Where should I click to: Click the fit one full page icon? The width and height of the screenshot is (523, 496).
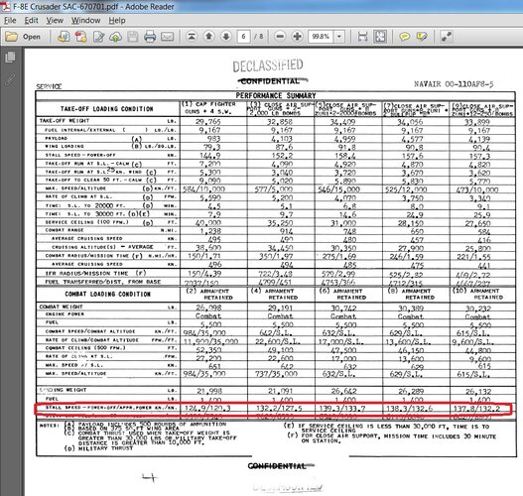tap(380, 37)
